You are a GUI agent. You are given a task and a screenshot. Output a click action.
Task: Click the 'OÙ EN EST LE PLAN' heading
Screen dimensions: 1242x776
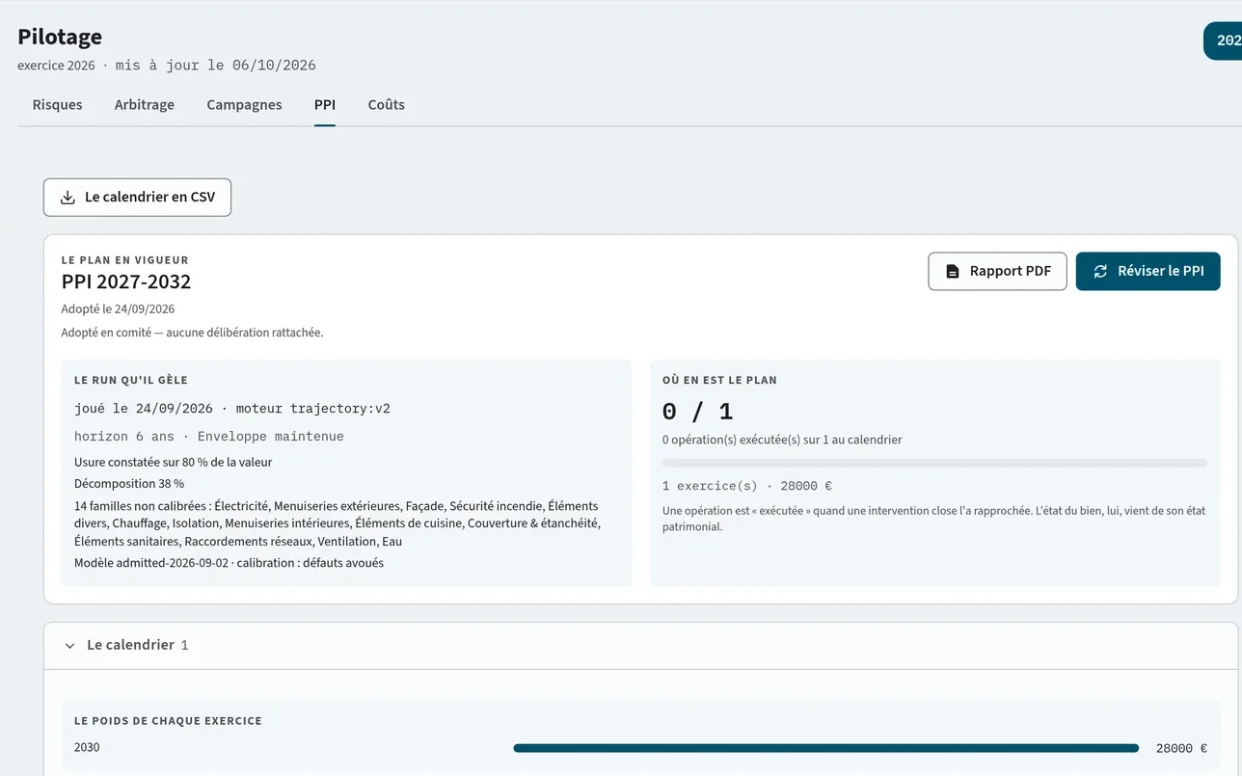tap(719, 381)
